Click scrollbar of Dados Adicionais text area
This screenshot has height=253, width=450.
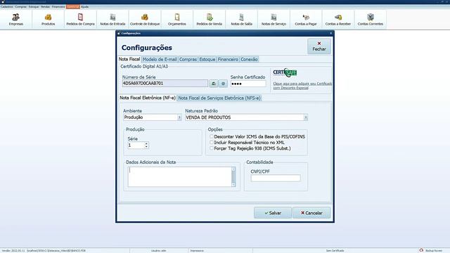click(233, 176)
